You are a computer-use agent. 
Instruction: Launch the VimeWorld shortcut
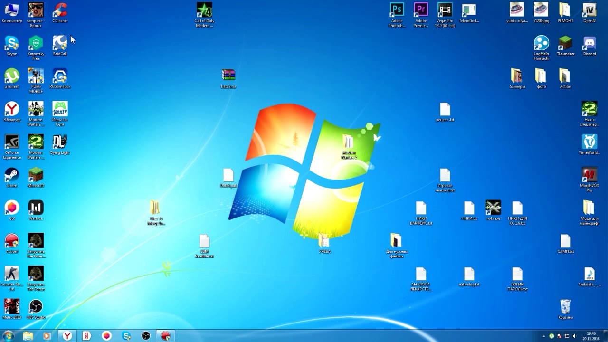[x=589, y=145]
